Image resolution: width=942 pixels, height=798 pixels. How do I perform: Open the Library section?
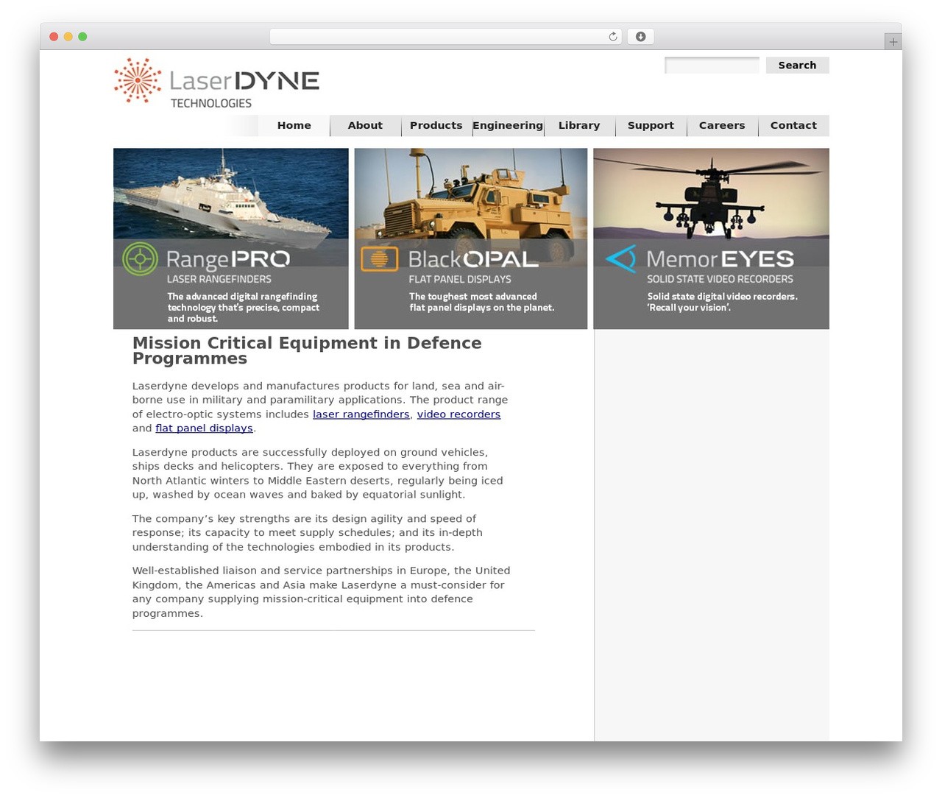point(579,126)
